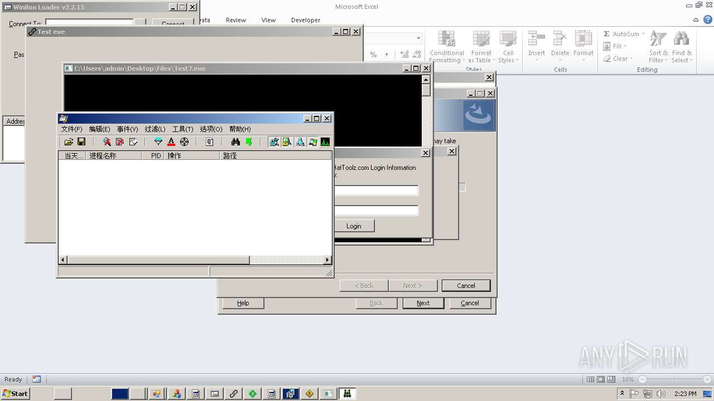714x401 pixels.
Task: Switch to the Developer tab in Excel
Action: 306,20
